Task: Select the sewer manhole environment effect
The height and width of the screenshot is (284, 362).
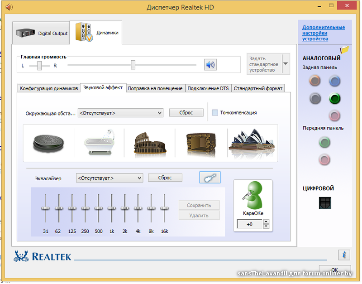Action: pyautogui.click(x=48, y=144)
